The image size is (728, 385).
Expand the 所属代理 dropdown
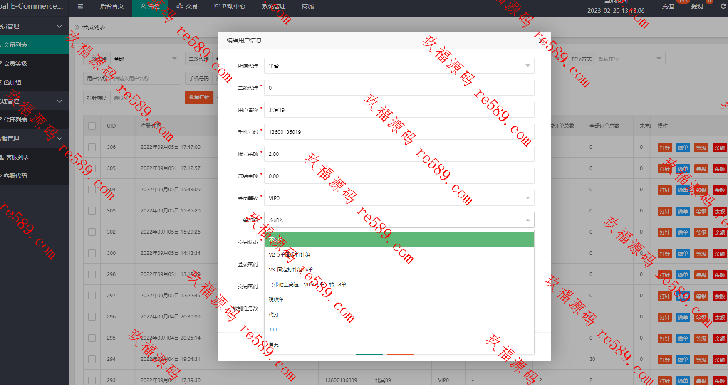coord(399,66)
